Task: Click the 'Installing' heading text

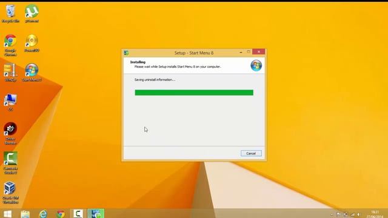Action: point(138,62)
